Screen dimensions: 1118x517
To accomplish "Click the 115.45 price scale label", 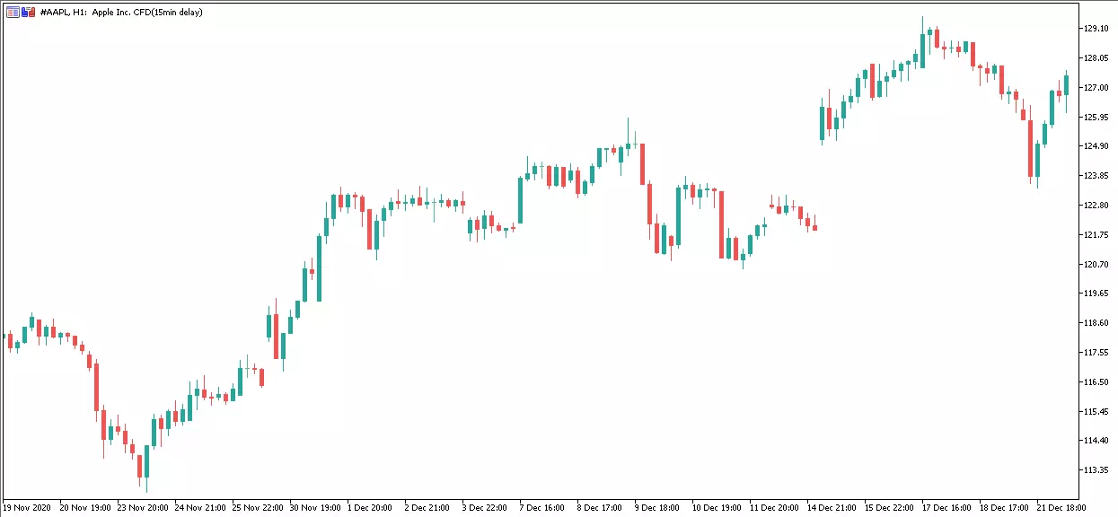I will click(x=1096, y=412).
